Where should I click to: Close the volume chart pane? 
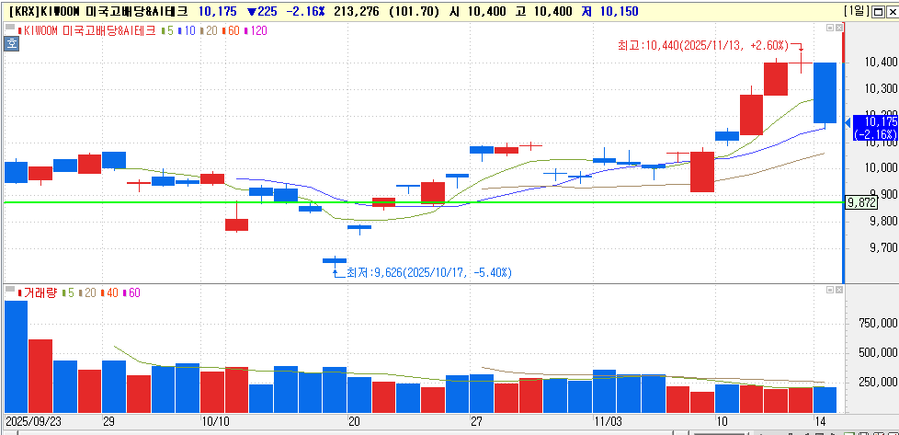tap(839, 291)
